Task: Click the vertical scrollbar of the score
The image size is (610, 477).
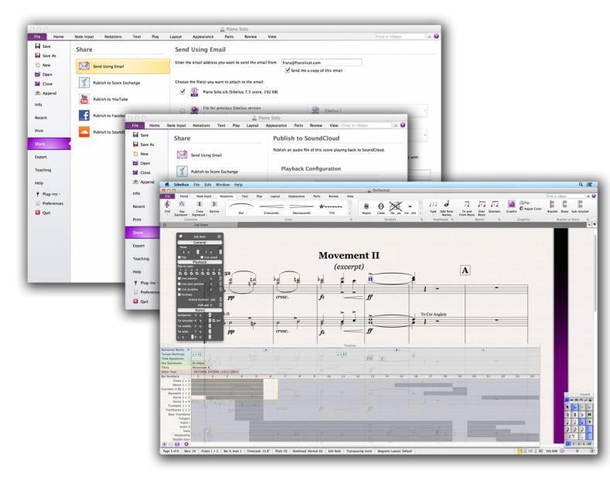Action: pos(595,272)
